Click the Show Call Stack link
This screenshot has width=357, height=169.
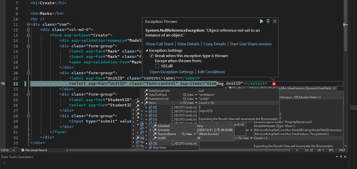pos(159,44)
